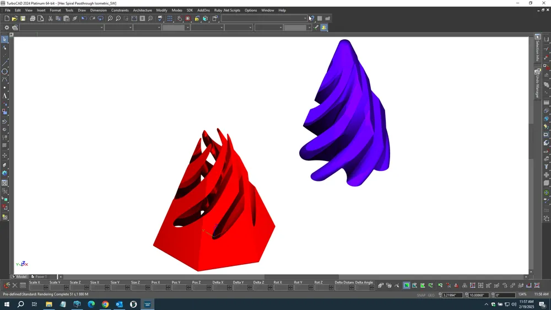This screenshot has height=310, width=551.
Task: Click the Spell check ABC icon
Action: click(160, 18)
